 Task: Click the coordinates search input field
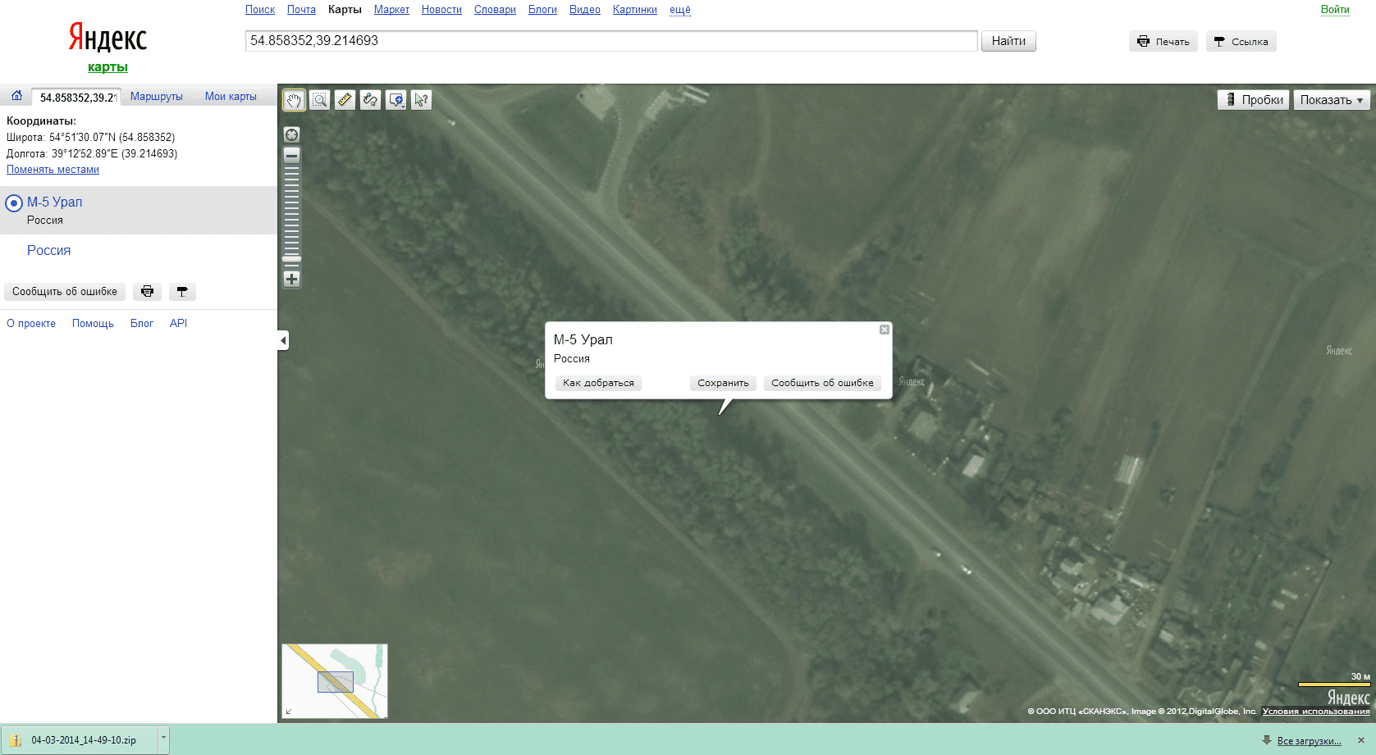click(611, 41)
